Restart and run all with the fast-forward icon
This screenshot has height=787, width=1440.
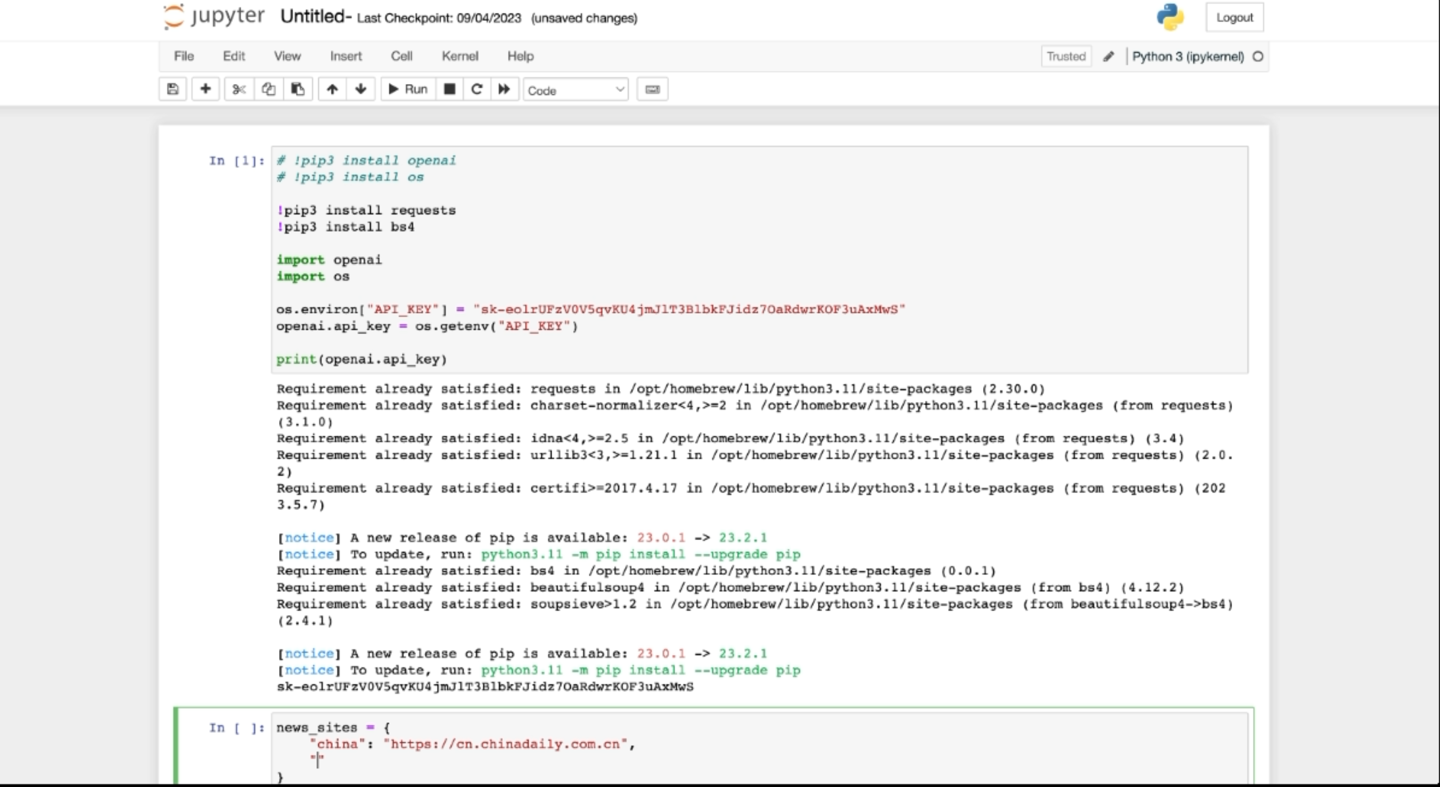pyautogui.click(x=504, y=89)
